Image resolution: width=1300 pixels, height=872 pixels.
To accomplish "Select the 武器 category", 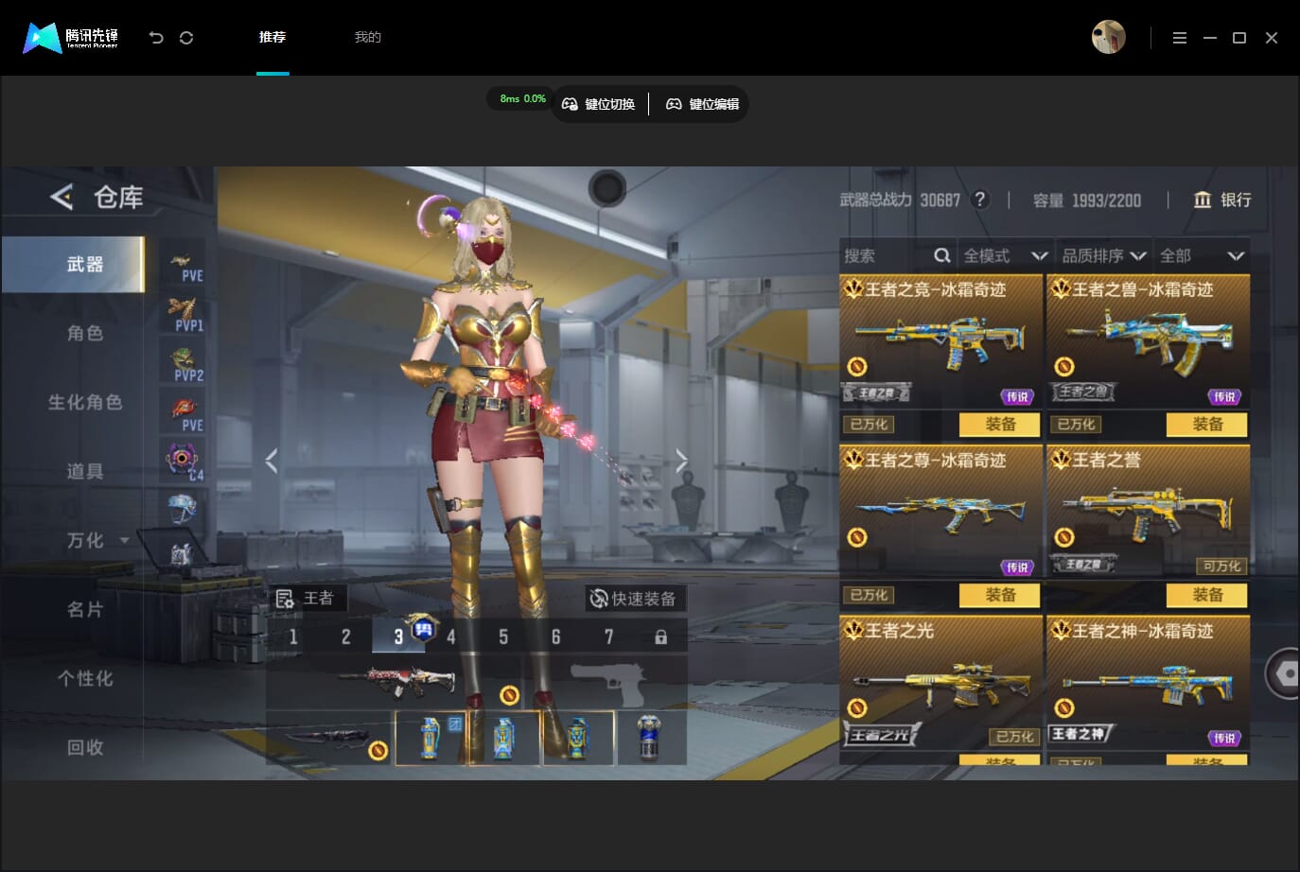I will coord(73,264).
